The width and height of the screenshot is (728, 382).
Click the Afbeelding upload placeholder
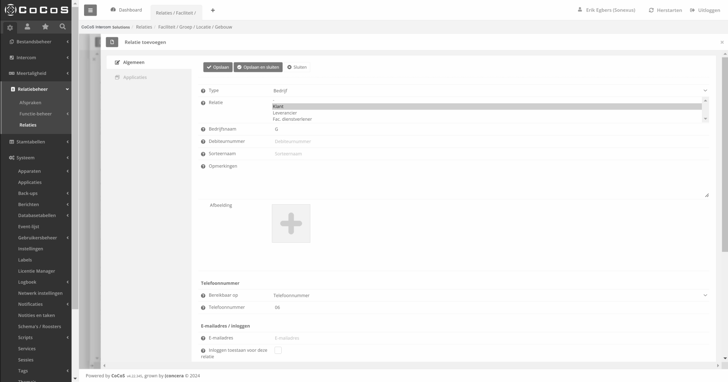pyautogui.click(x=291, y=224)
